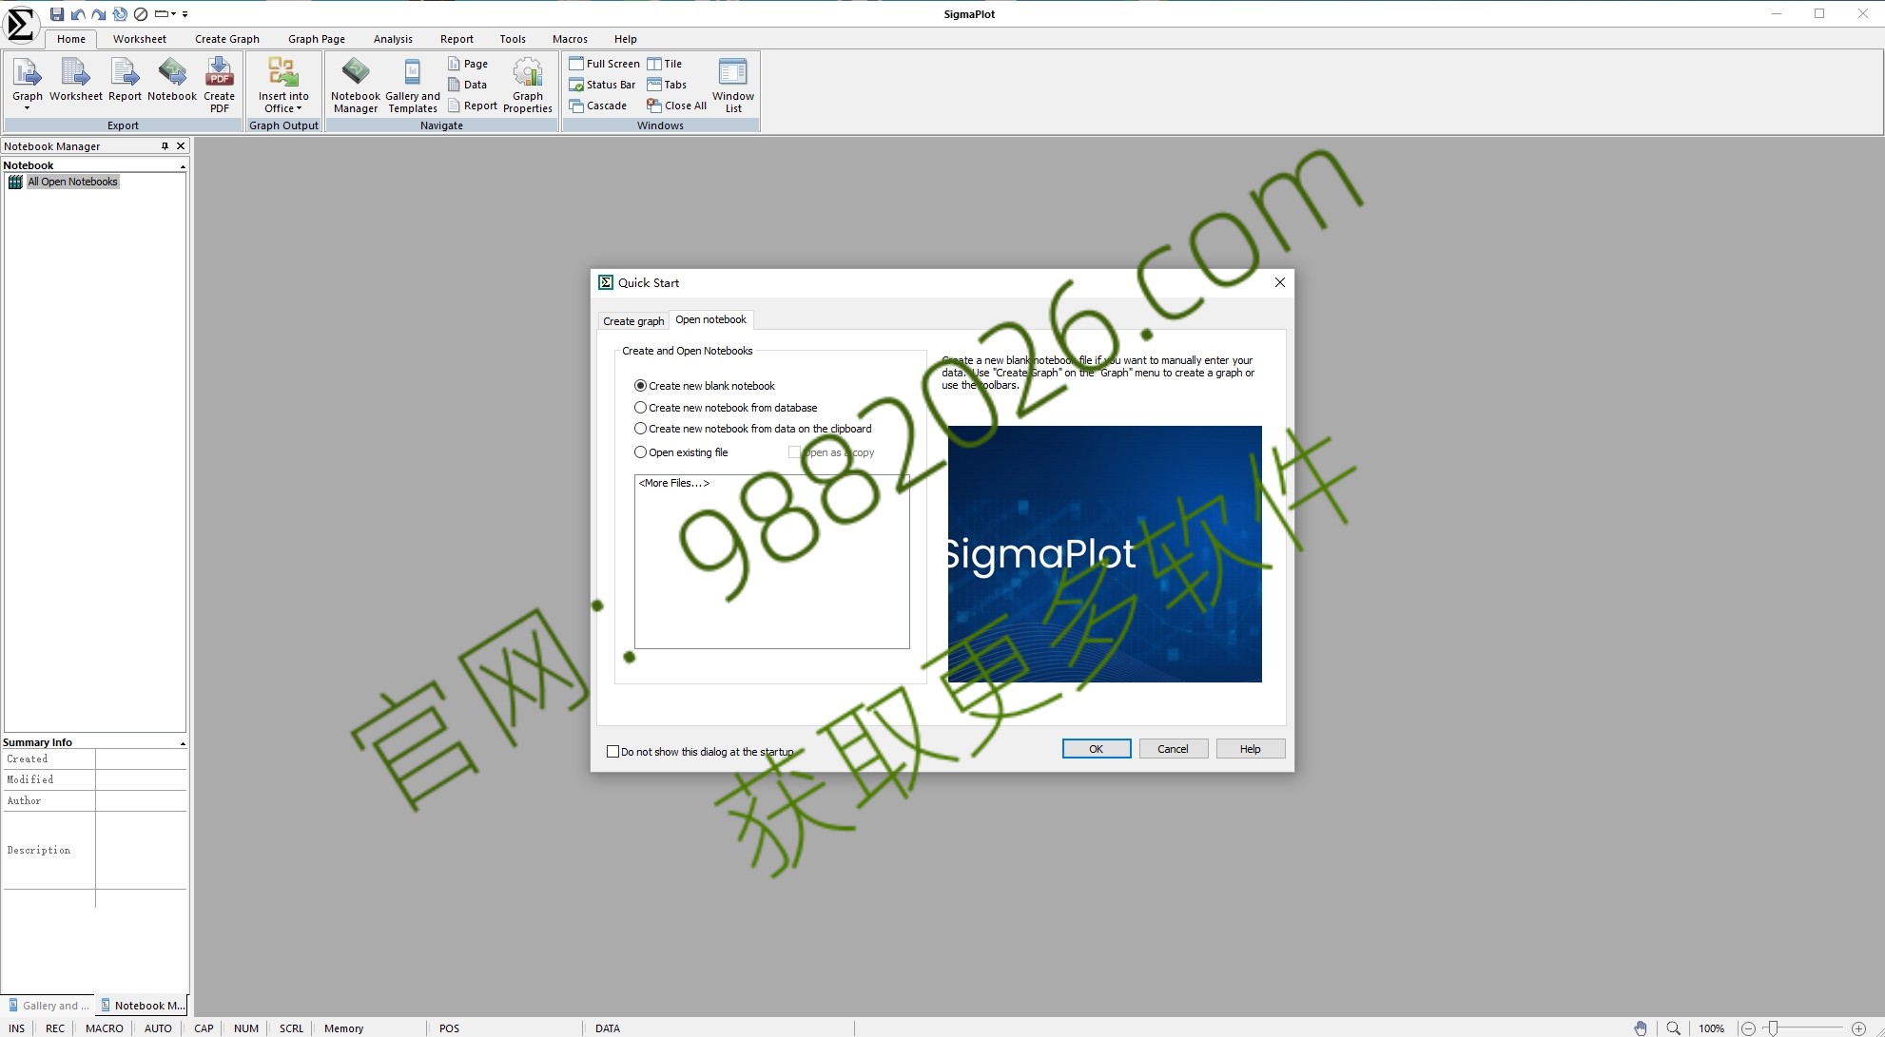1885x1037 pixels.
Task: Confirm Quick Start dialog with OK
Action: coord(1097,749)
